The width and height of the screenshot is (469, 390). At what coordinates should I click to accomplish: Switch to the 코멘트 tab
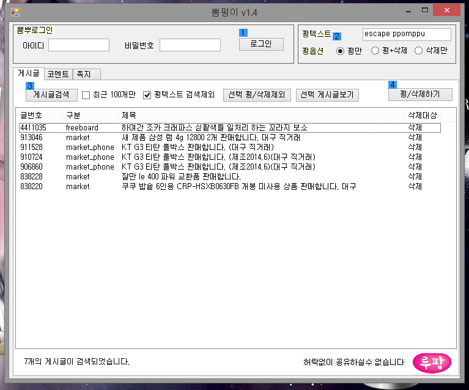58,74
